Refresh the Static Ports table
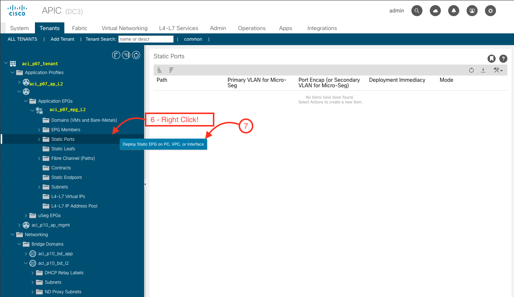Screen dimensions: 514x297 (471, 70)
